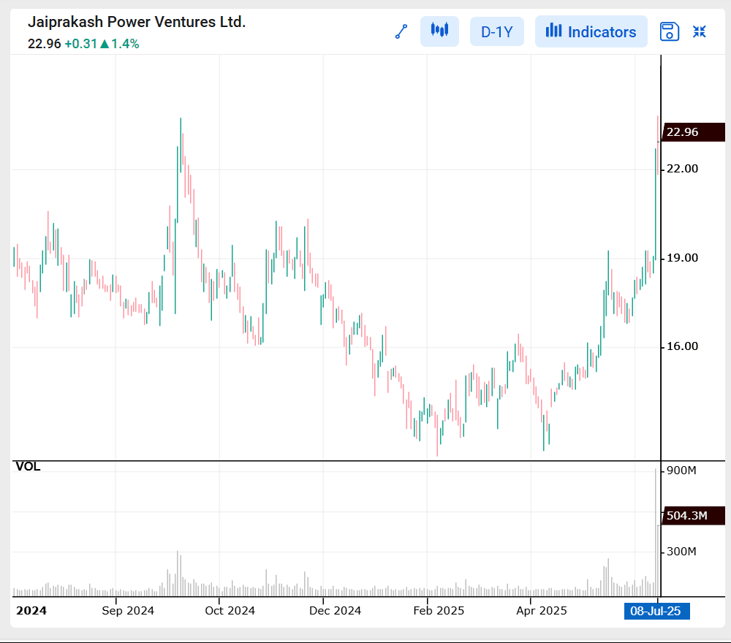Screen dimensions: 731x643
Task: Click the Apr 2025 date axis label
Action: coord(541,611)
